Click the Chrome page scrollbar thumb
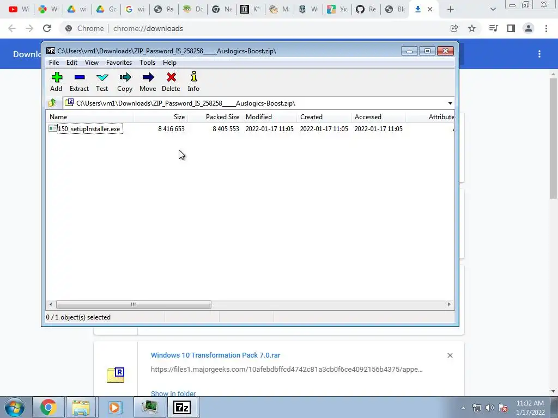The height and width of the screenshot is (418, 558). click(x=553, y=138)
